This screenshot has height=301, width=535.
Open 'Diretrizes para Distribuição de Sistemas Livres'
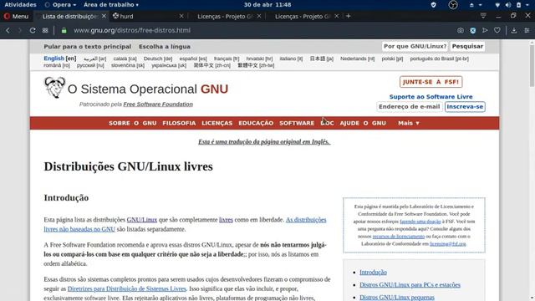pyautogui.click(x=126, y=288)
